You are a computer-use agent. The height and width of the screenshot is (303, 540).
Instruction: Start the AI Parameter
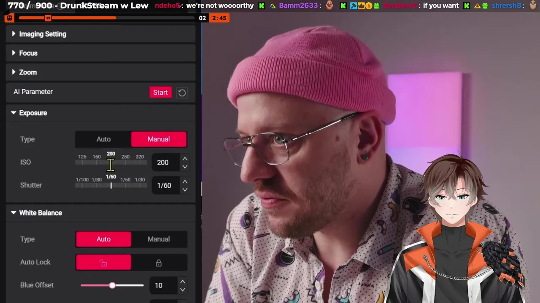pos(160,92)
